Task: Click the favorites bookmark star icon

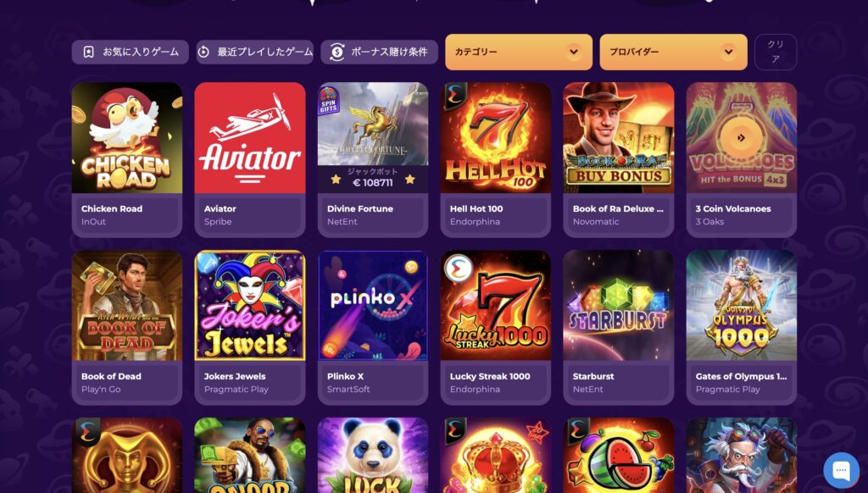Action: point(88,52)
